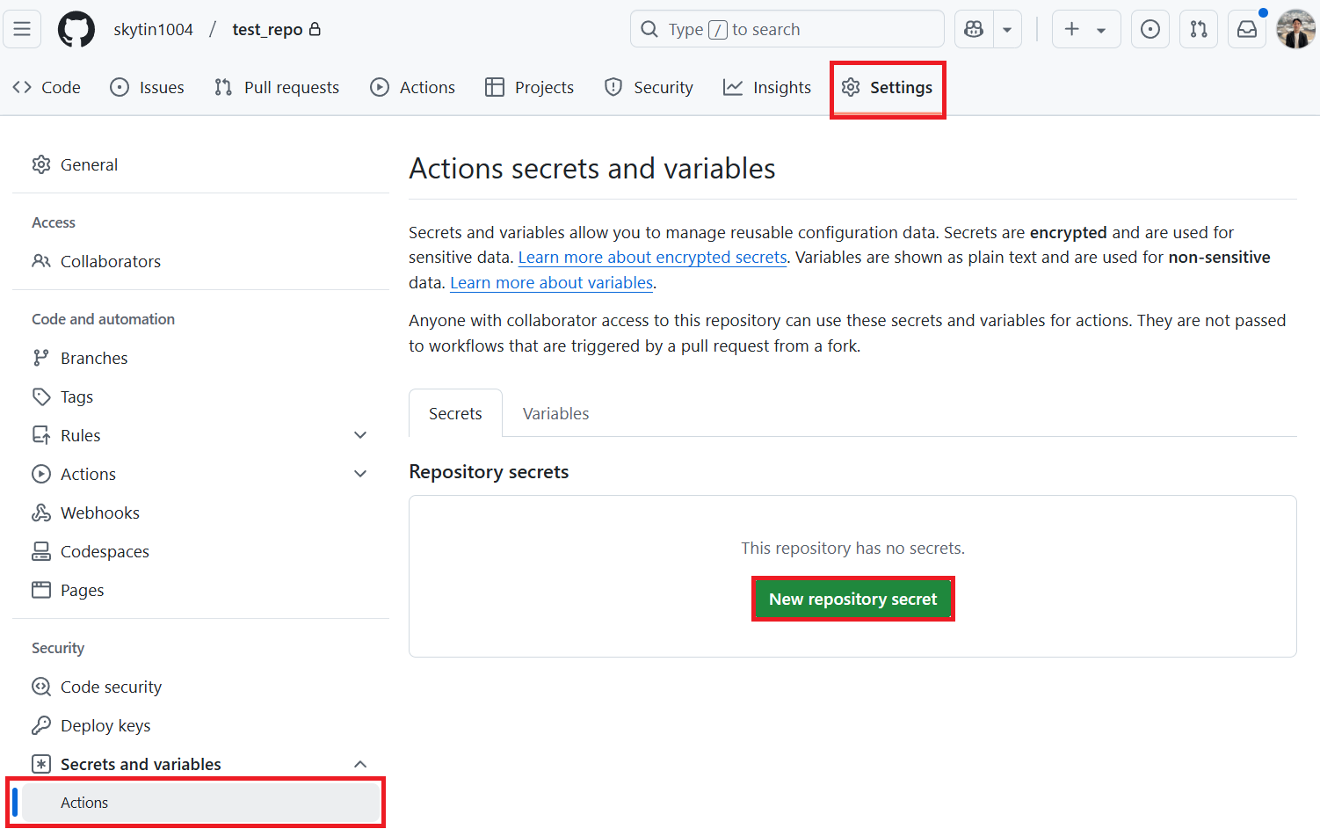Viewport: 1320px width, 829px height.
Task: Open the Insights tab
Action: 766,86
